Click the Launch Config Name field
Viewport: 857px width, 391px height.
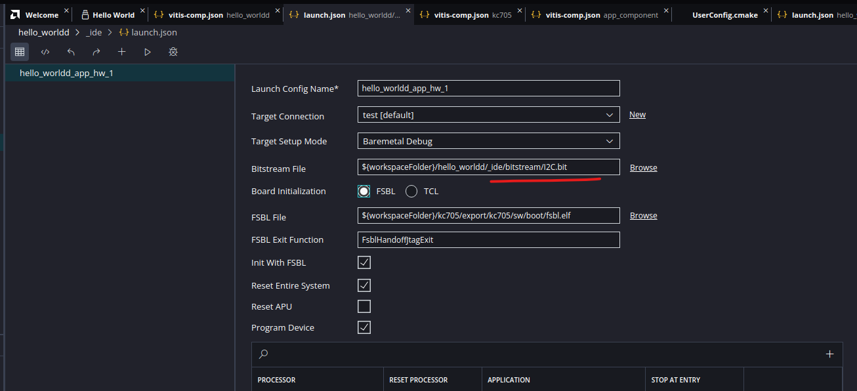click(489, 88)
